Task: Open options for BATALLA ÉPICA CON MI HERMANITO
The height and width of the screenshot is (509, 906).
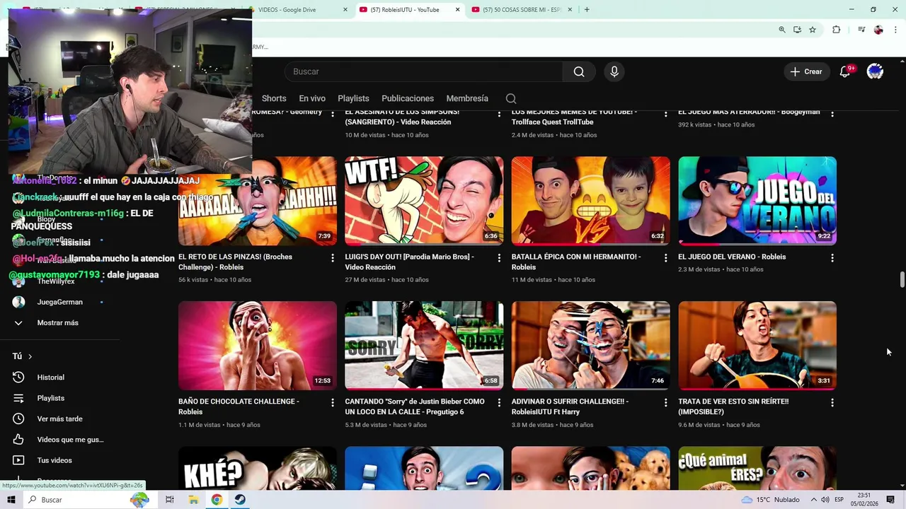Action: click(665, 258)
